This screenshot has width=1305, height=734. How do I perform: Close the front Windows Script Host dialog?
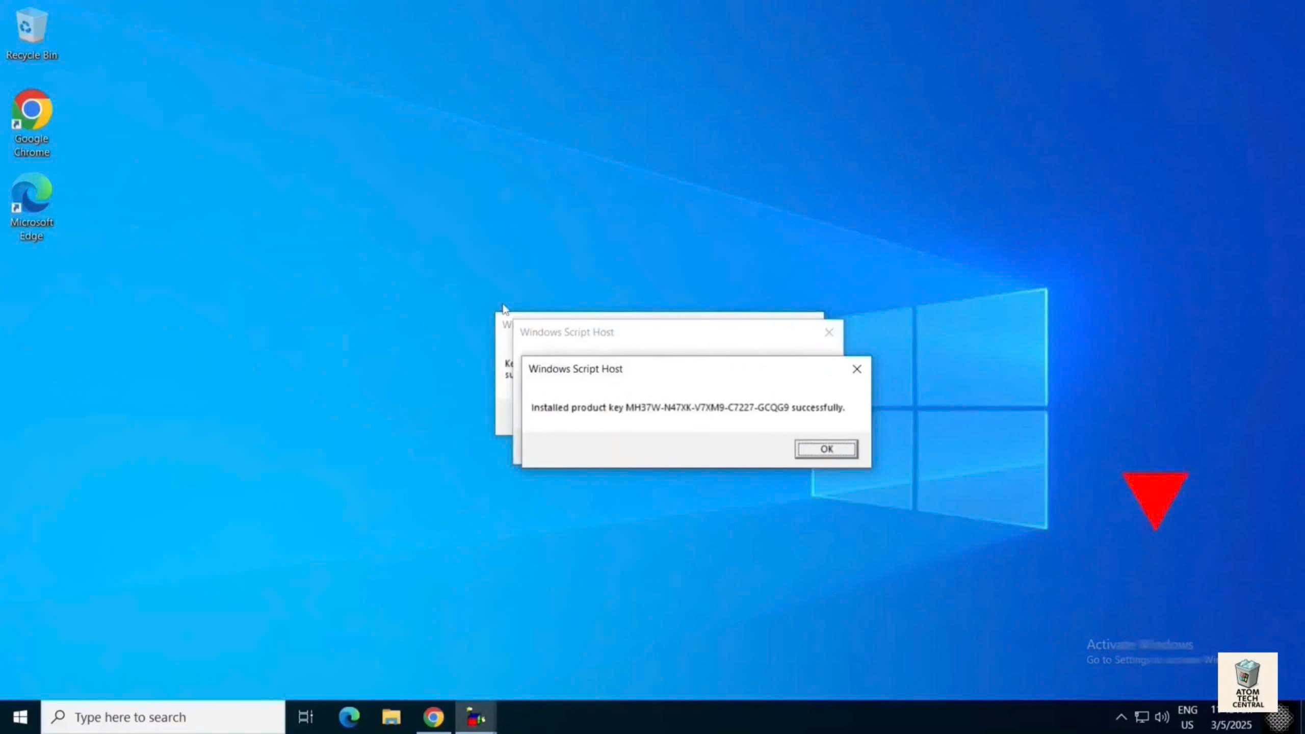tap(857, 369)
